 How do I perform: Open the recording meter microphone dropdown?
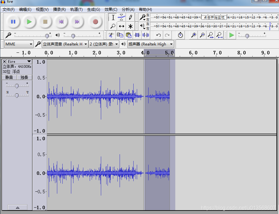[143, 17]
